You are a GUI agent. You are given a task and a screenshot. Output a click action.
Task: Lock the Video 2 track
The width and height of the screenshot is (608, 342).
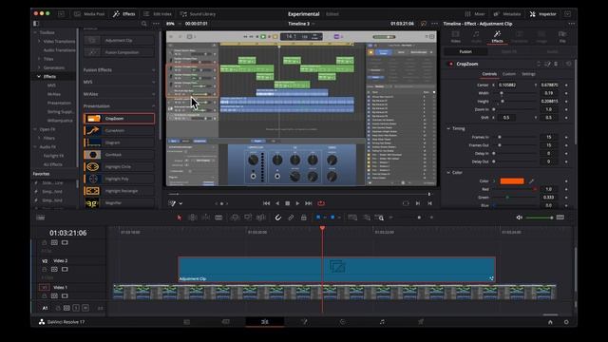coord(45,269)
